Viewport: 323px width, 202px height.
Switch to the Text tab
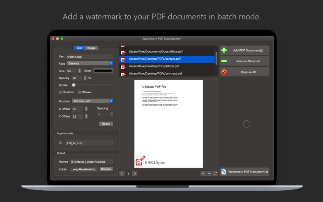pos(79,48)
